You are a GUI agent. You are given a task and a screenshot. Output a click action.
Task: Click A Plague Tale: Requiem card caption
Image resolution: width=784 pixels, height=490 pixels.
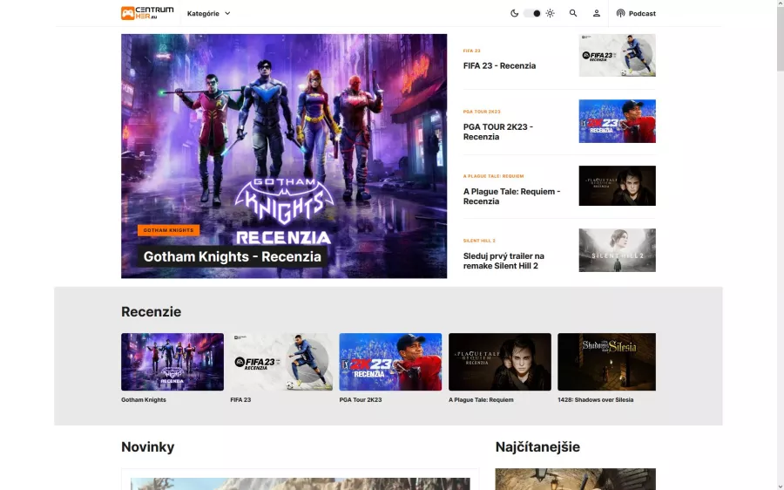point(481,400)
